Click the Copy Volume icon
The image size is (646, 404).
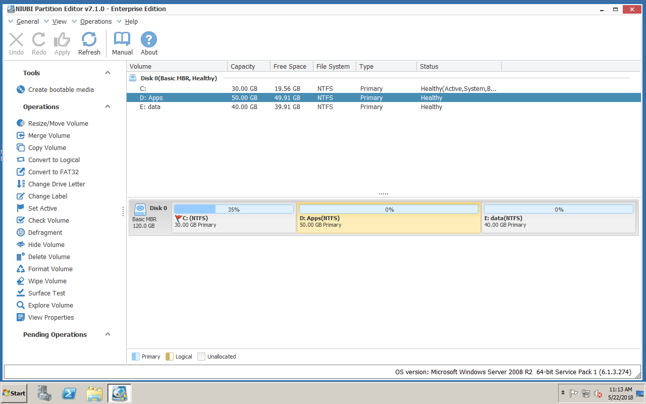(x=21, y=147)
